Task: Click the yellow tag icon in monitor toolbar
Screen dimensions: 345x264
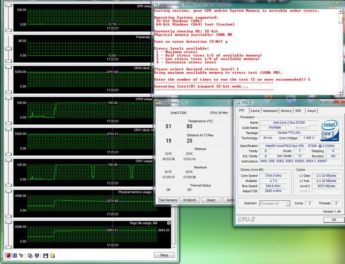Action: tap(21, 255)
